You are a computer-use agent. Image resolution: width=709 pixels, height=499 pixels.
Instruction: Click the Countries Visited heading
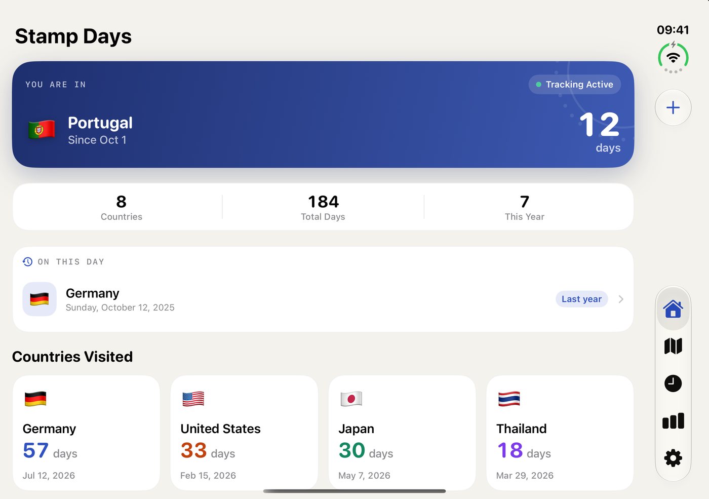click(x=72, y=357)
